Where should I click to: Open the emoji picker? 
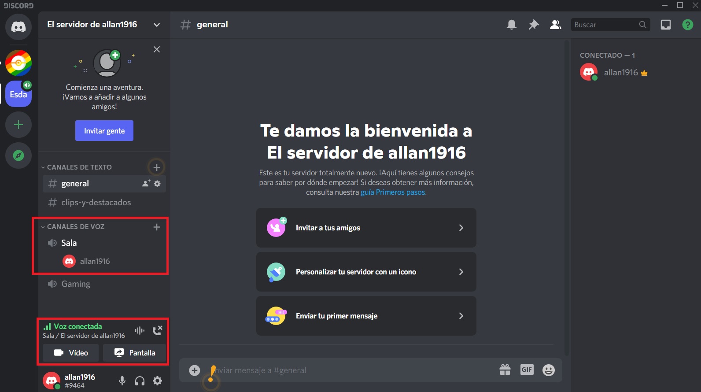(x=549, y=370)
